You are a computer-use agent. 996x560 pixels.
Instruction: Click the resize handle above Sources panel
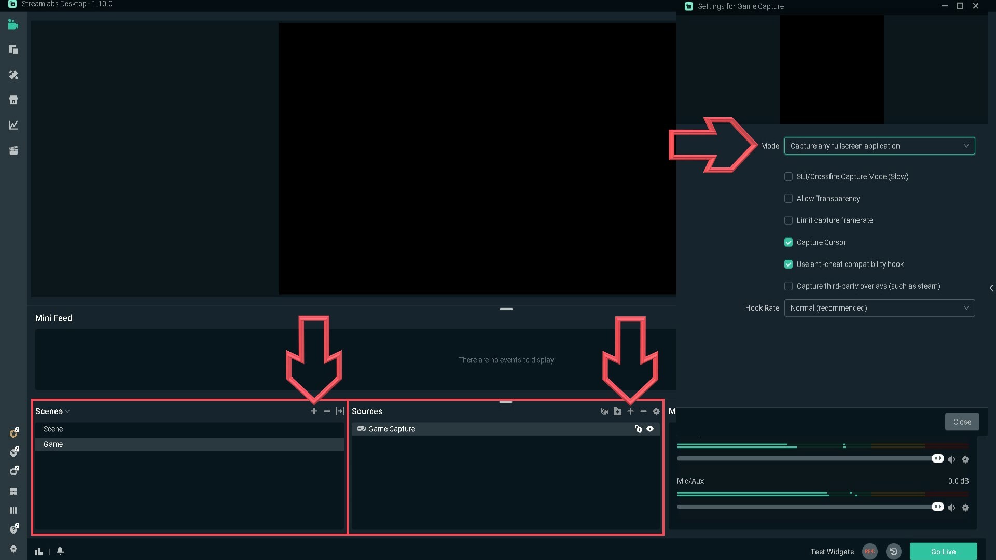point(506,402)
